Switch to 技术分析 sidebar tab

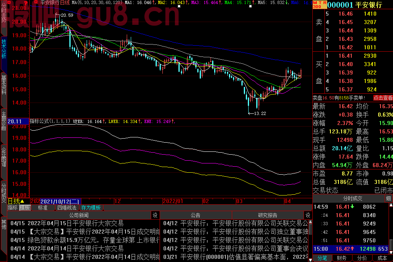click(x=4, y=49)
